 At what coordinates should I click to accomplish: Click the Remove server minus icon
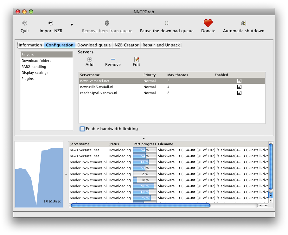[113, 59]
